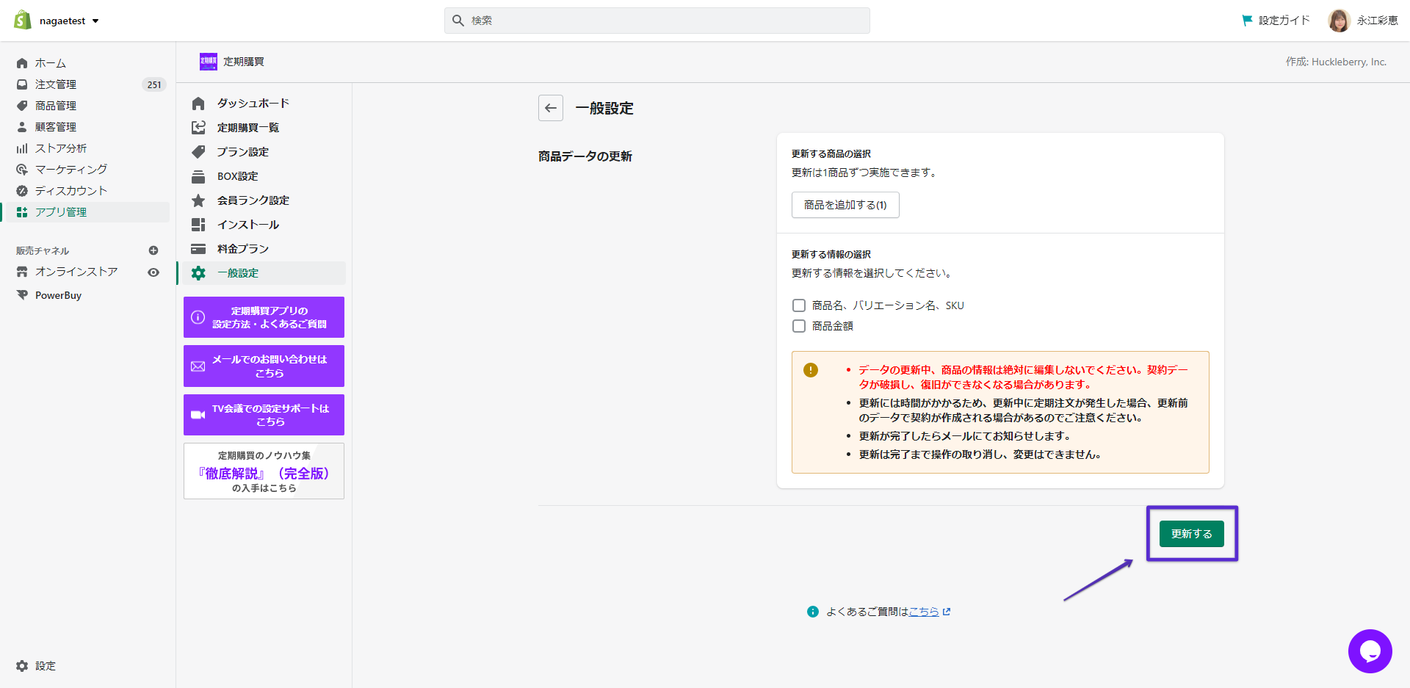Click the 更新する情報の選択 label
The image size is (1410, 688).
pos(831,255)
